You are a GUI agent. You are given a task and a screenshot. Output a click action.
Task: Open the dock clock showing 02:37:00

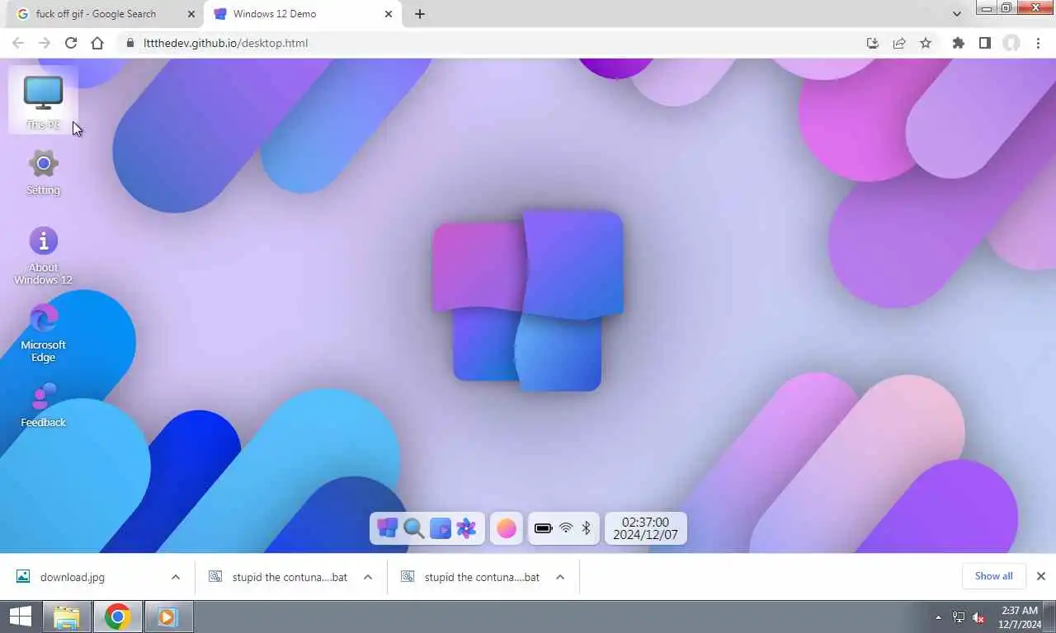(x=645, y=528)
